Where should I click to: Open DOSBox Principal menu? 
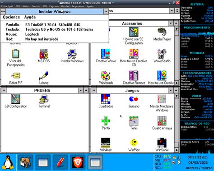(7, 6)
